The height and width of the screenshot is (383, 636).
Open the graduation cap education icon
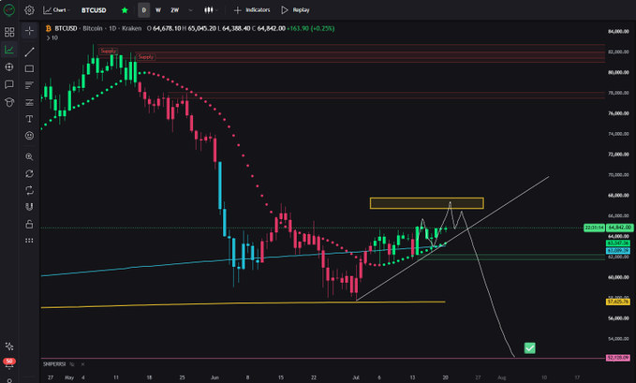click(x=9, y=102)
